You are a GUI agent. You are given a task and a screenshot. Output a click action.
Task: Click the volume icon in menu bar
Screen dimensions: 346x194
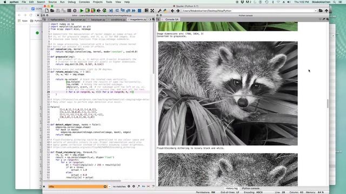pyautogui.click(x=289, y=2)
